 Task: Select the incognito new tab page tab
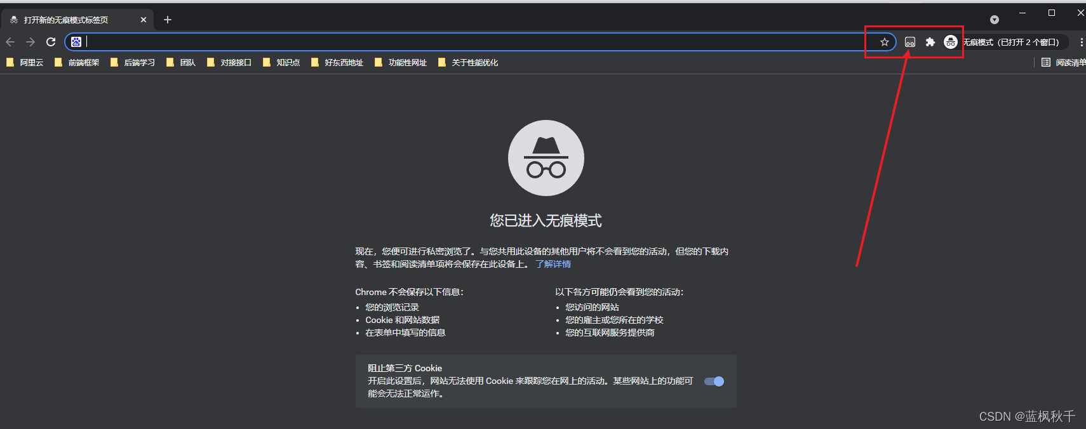coord(77,20)
